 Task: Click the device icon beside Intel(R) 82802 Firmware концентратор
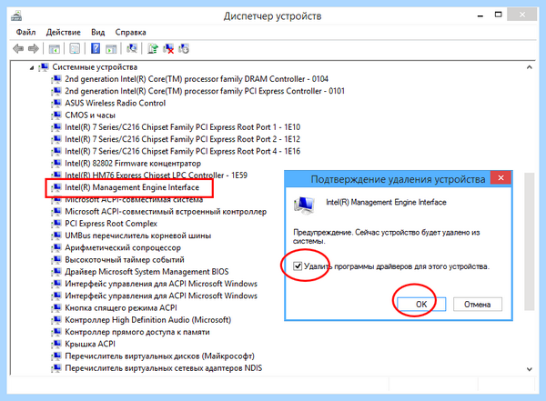(x=56, y=164)
